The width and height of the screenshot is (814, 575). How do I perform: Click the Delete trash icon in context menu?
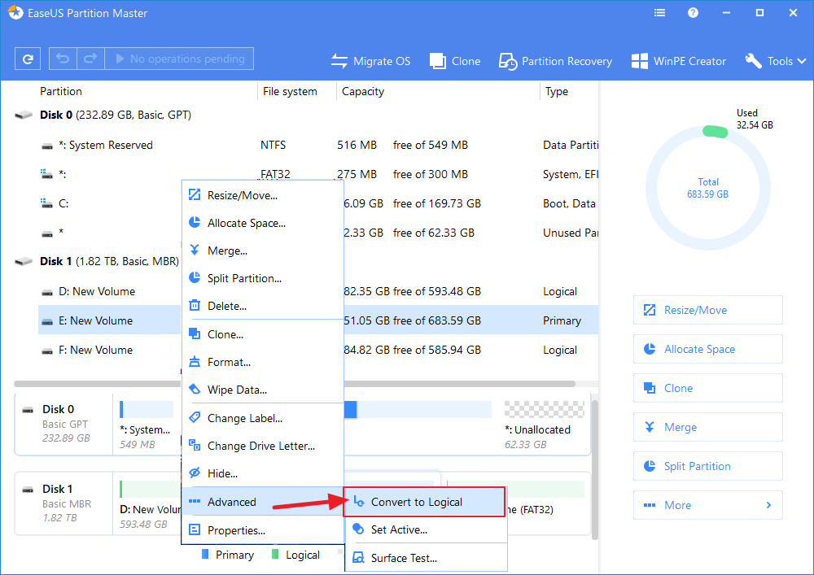coord(195,305)
